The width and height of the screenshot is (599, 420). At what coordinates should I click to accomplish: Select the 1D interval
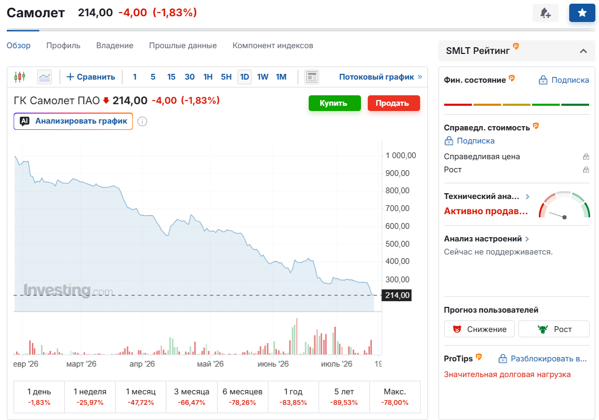(x=244, y=77)
